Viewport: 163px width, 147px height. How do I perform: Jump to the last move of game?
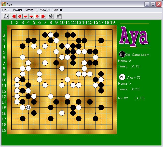click(43, 16)
